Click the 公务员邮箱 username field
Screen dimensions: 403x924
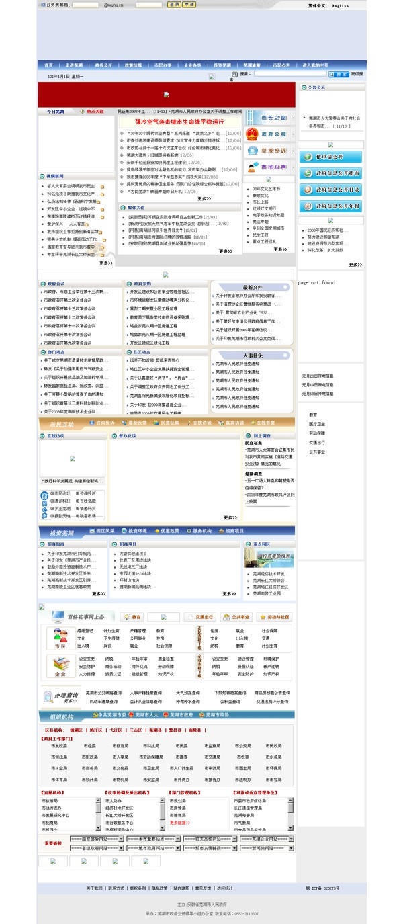tap(85, 5)
